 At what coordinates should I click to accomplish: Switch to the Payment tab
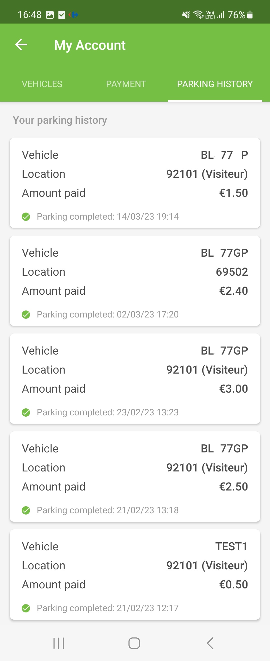click(x=126, y=84)
